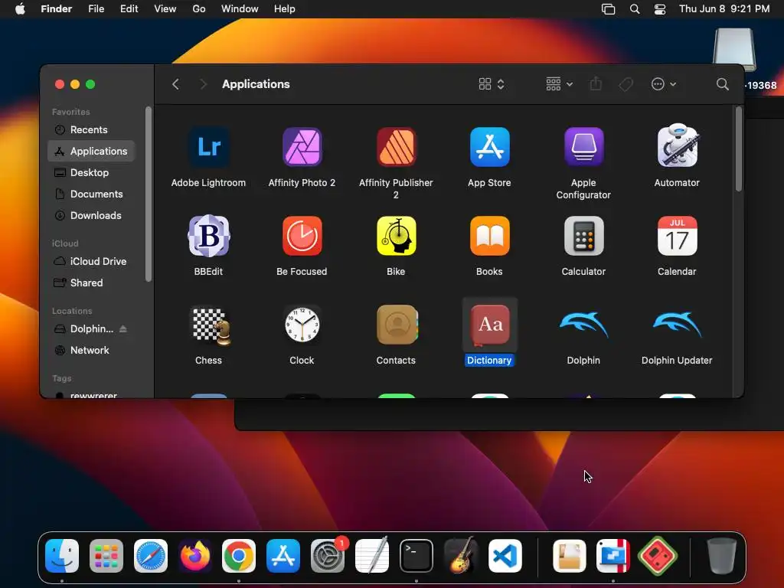Click the date and time clock

click(724, 9)
